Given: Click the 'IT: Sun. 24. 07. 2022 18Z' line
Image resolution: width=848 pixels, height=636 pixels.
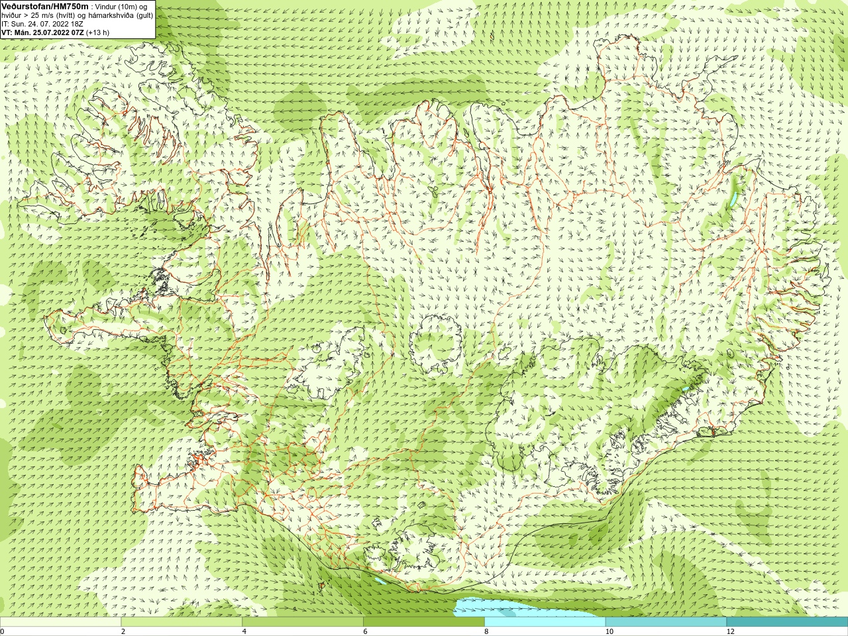Looking at the screenshot, I should point(42,24).
